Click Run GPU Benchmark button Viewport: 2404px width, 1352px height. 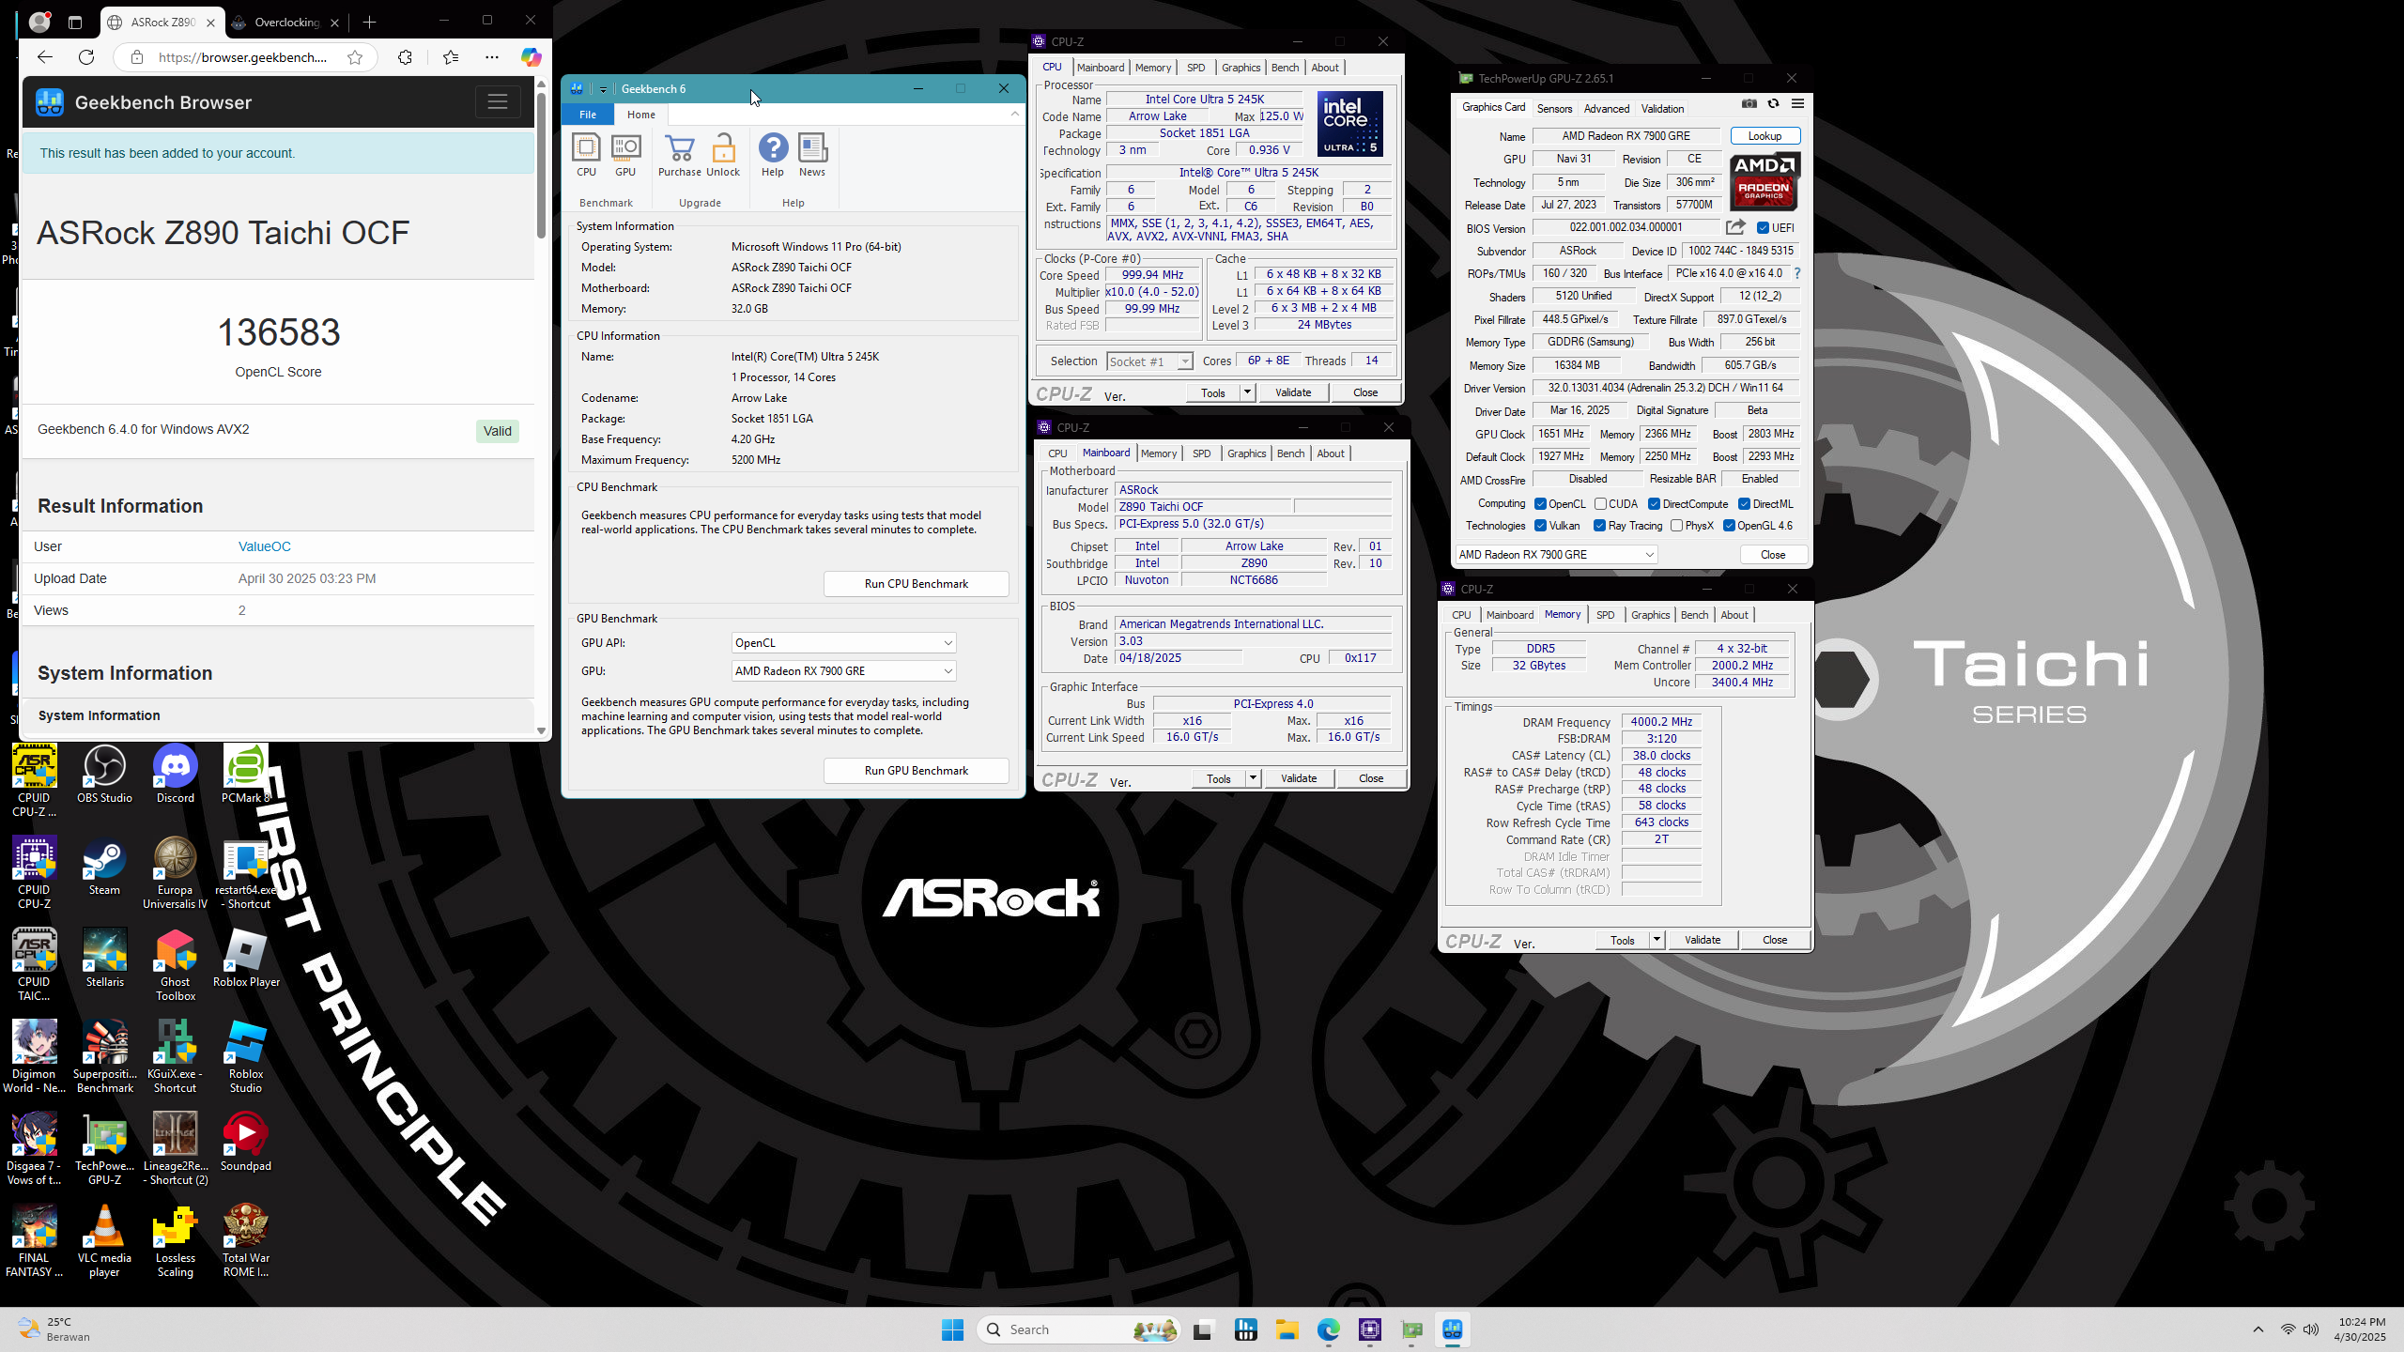916,771
